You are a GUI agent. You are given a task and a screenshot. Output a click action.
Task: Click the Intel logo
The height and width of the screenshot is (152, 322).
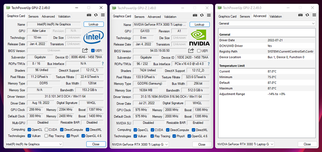click(93, 37)
